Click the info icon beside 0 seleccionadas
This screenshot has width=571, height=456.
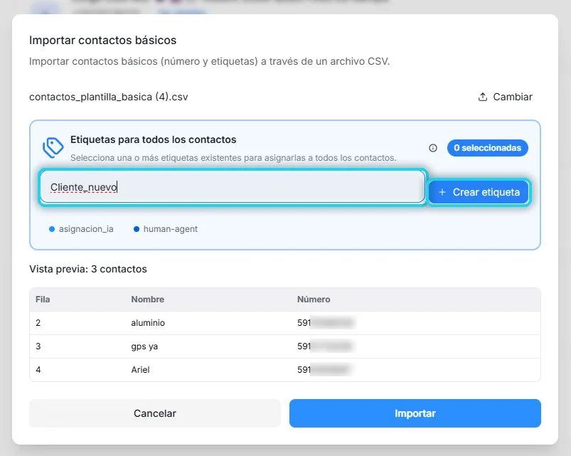coord(432,148)
